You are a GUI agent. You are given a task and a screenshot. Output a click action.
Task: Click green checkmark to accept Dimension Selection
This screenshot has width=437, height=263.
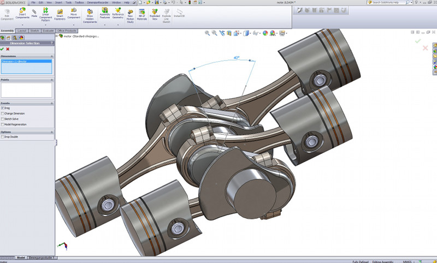(x=3, y=49)
